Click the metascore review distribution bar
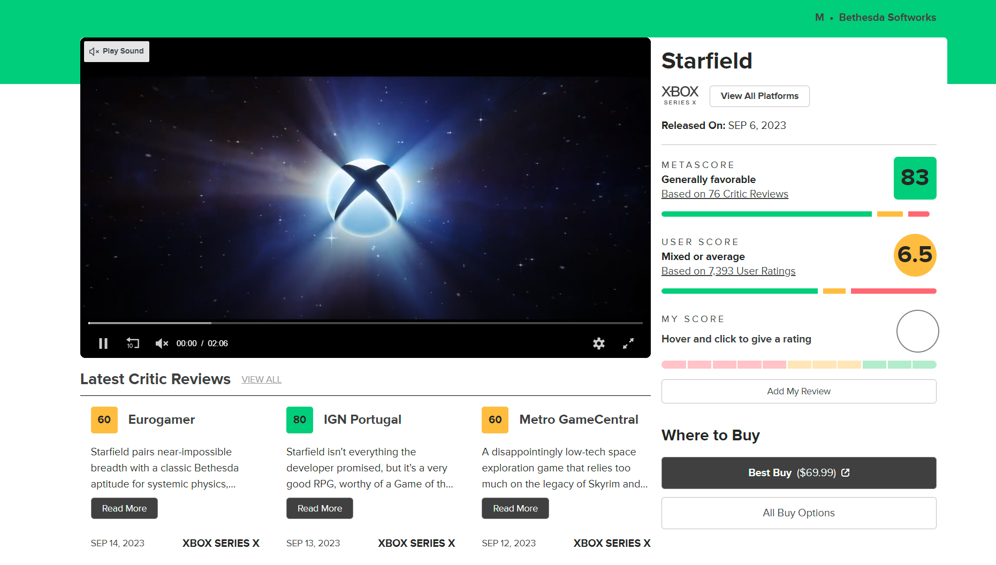This screenshot has height=565, width=996. 796,214
